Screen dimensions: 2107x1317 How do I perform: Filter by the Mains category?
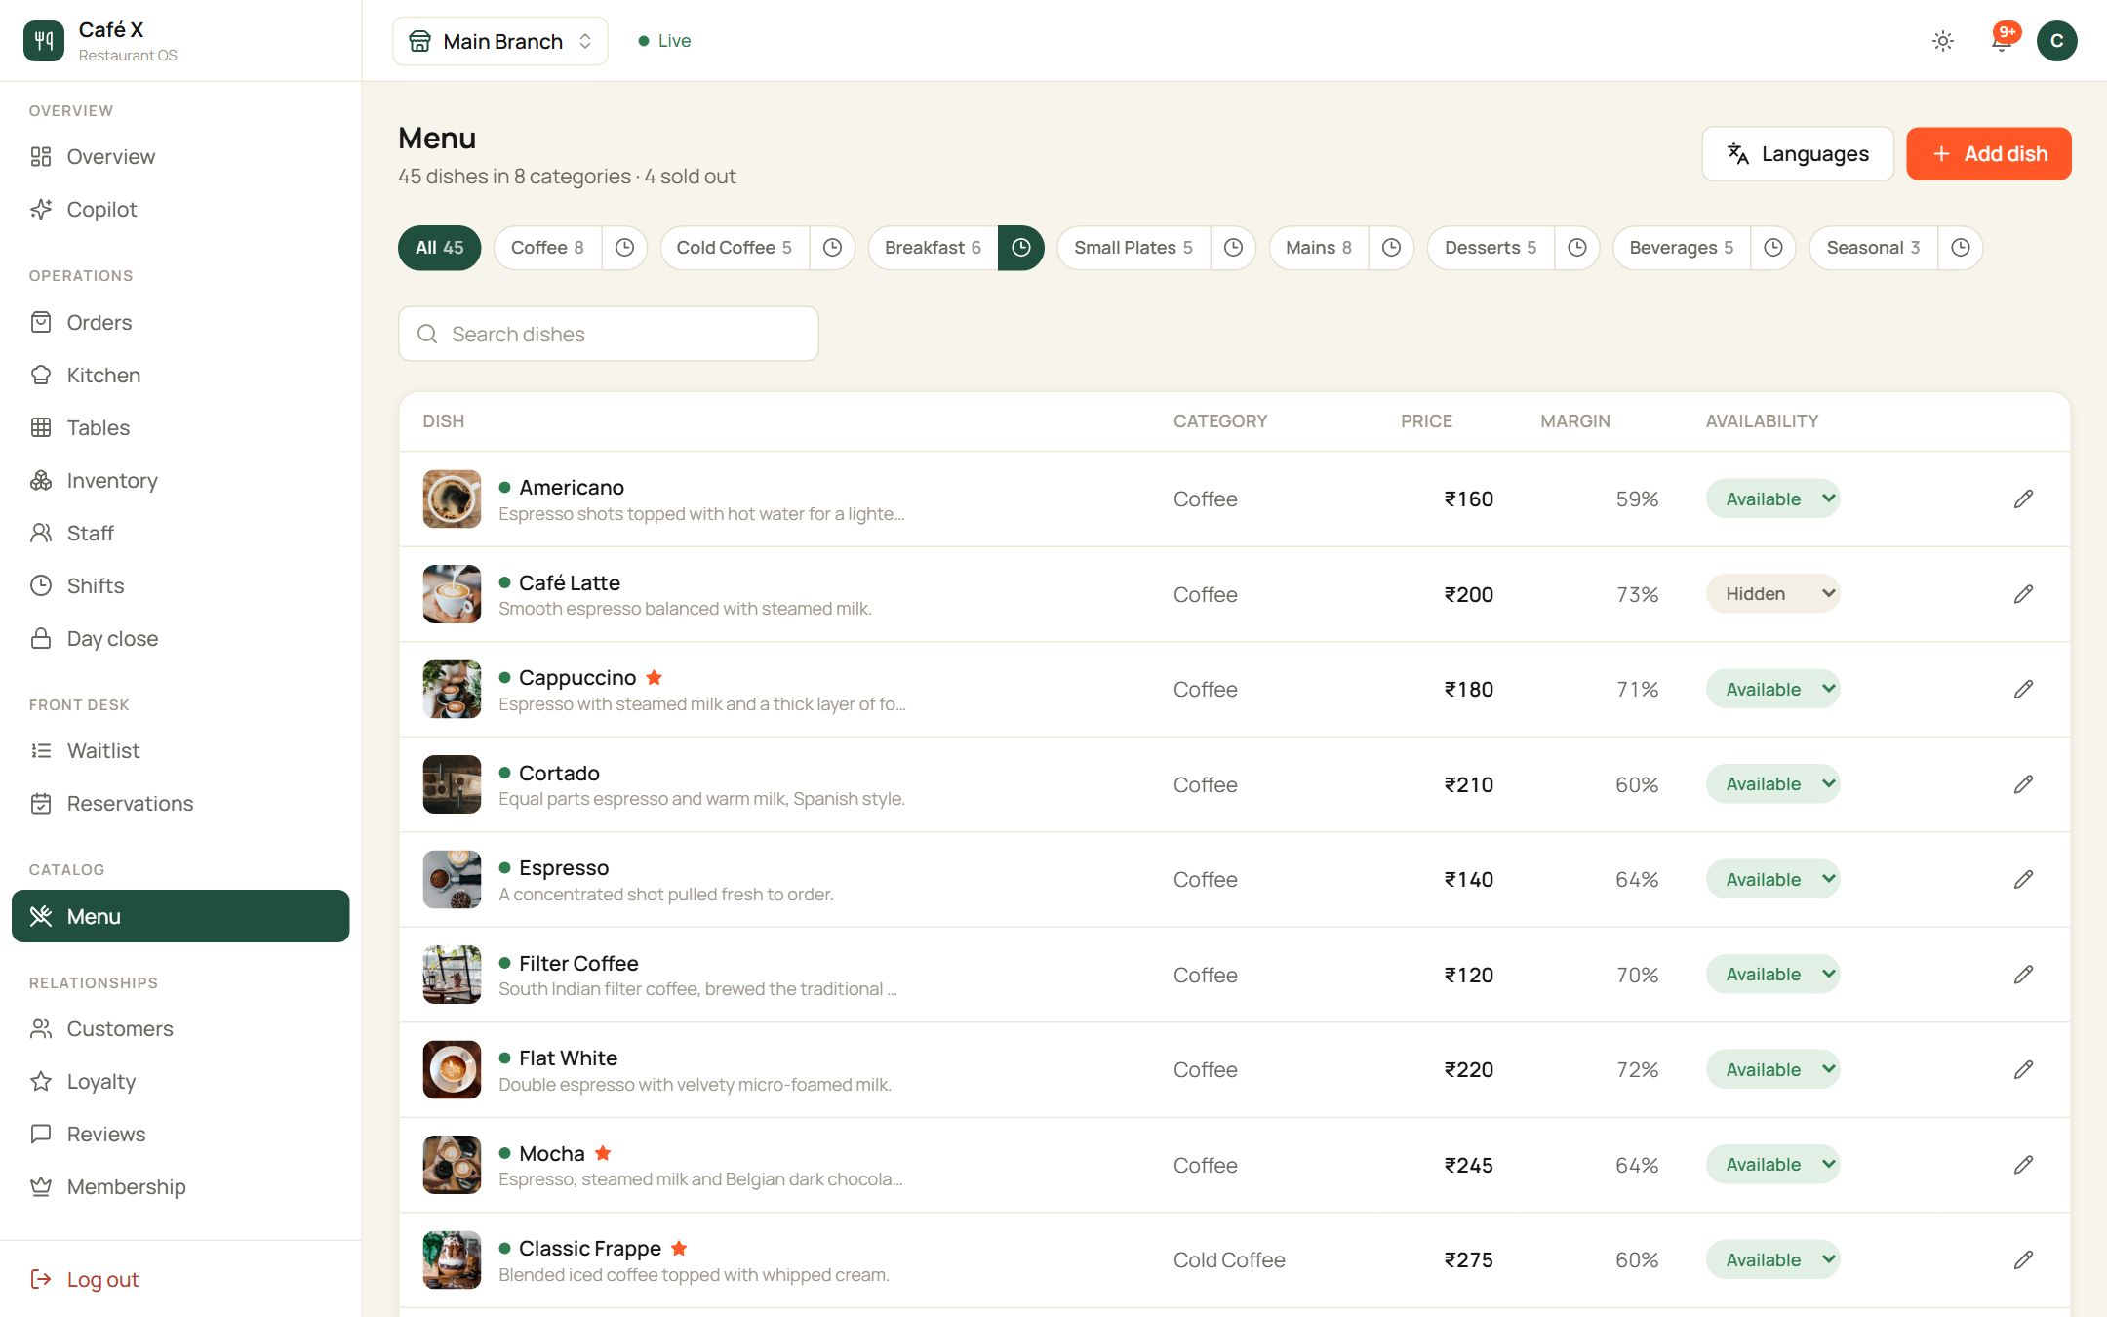tap(1318, 248)
